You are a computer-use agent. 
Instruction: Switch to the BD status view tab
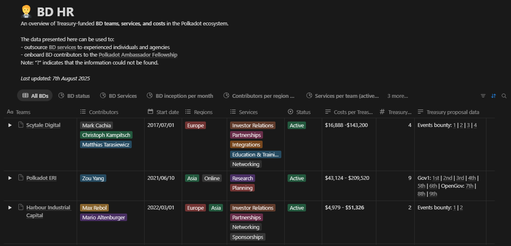[x=74, y=96]
